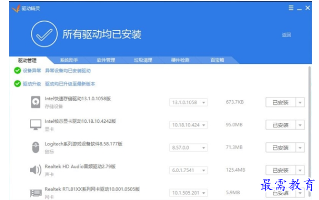Click the 驱动升级 label
The image size is (319, 200).
tap(32, 83)
